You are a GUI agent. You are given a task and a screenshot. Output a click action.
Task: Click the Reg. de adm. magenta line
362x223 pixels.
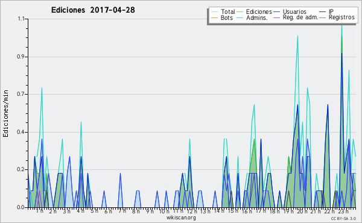click(x=276, y=17)
